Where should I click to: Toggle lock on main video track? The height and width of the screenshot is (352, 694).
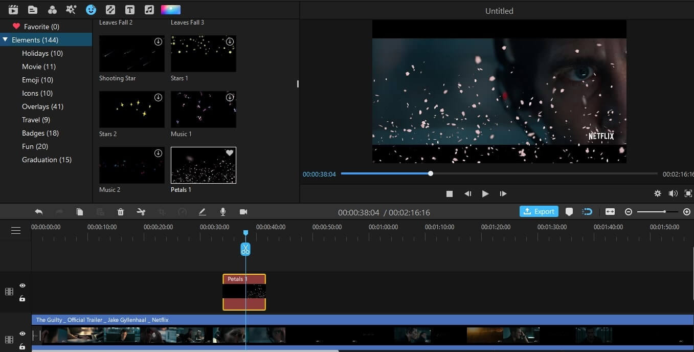(x=23, y=346)
